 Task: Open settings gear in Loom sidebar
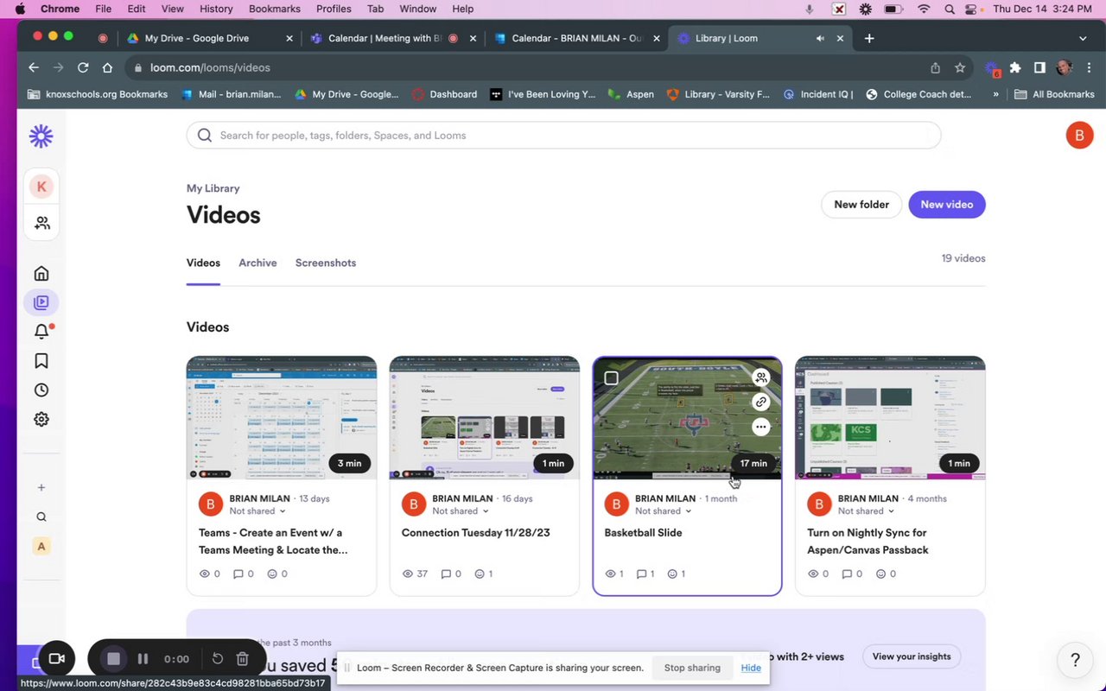pos(41,420)
